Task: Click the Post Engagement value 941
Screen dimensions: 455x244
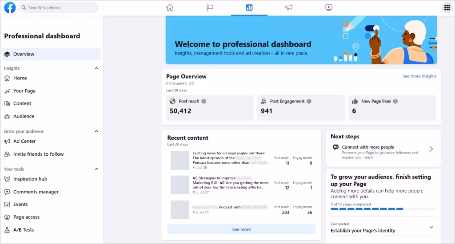Action: coord(267,111)
